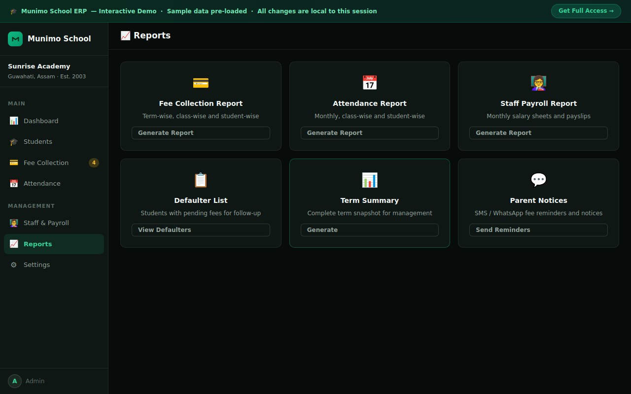
Task: Click the MANAGEMENT section label
Action: (32, 206)
